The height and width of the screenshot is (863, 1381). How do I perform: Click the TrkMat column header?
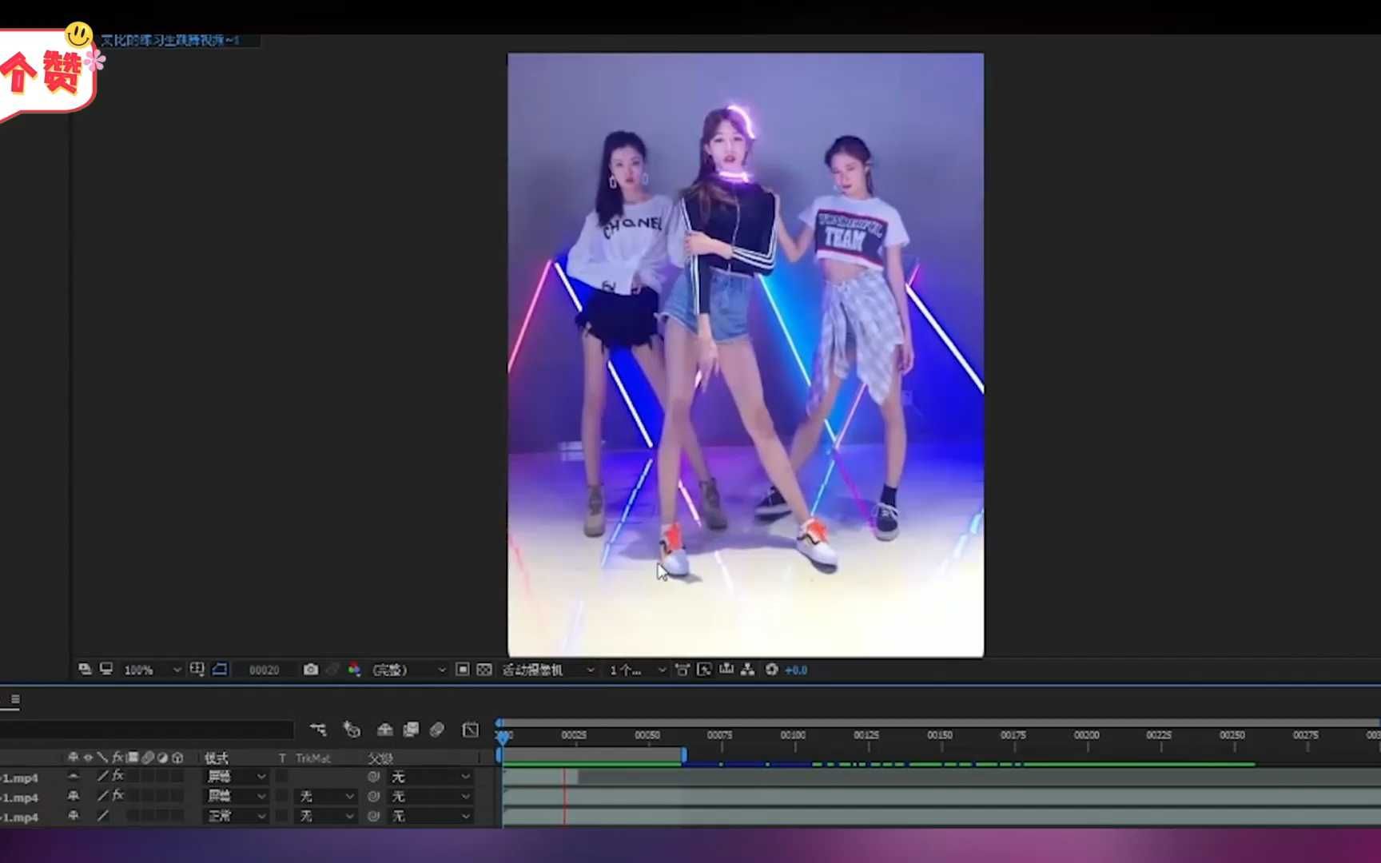(312, 758)
